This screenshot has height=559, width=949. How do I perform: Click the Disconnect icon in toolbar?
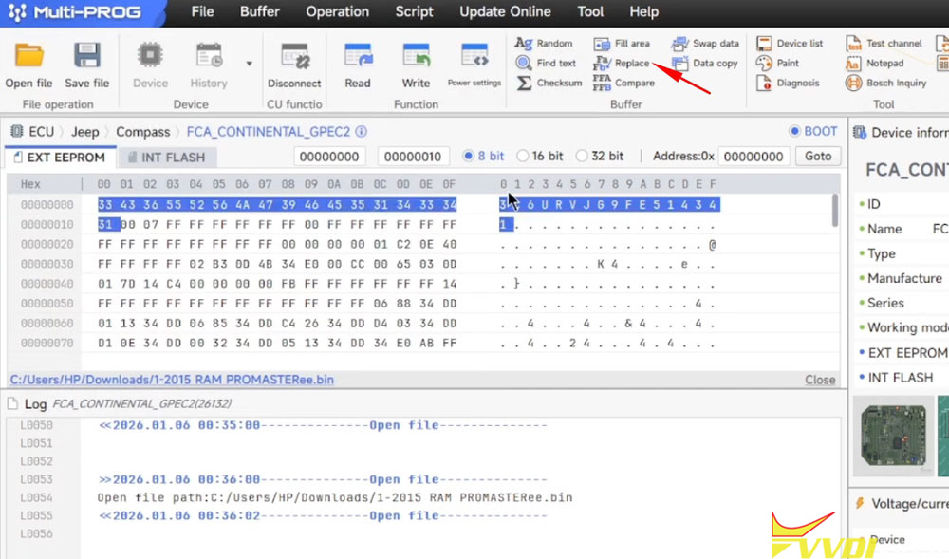coord(294,57)
